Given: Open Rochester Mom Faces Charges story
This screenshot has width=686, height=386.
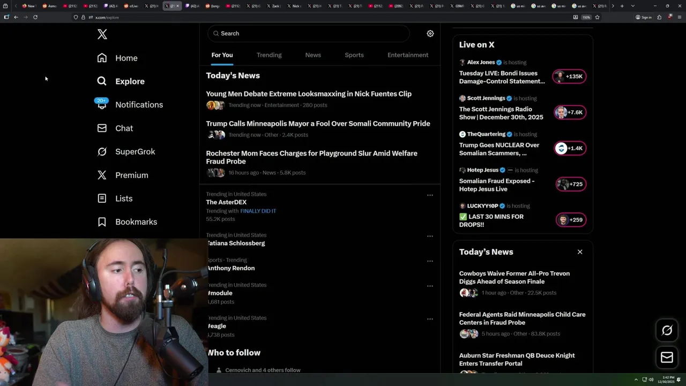Looking at the screenshot, I should [x=311, y=157].
